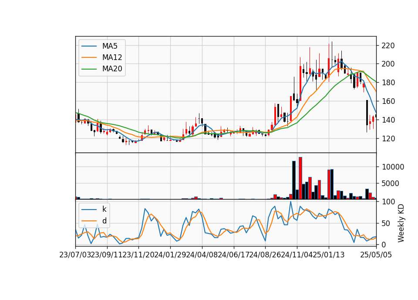Click the tallest red volume bar
Viewport: 418px width, 300px height.
[x=300, y=178]
